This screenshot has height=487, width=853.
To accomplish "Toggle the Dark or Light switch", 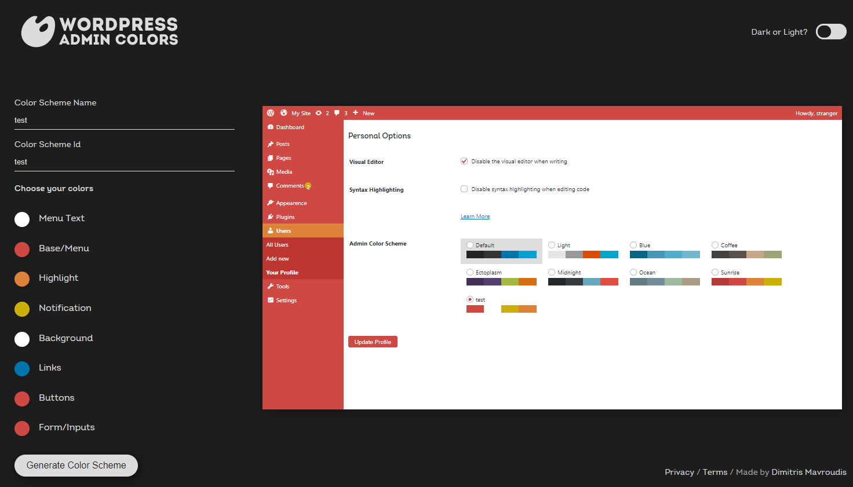I will (x=830, y=32).
